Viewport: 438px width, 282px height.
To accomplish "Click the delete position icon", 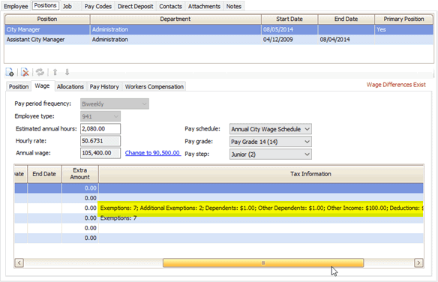I will pyautogui.click(x=25, y=72).
